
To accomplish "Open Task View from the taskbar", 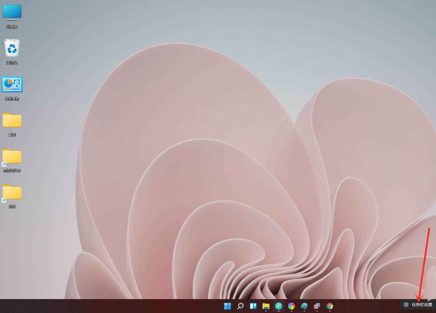I will (x=253, y=306).
